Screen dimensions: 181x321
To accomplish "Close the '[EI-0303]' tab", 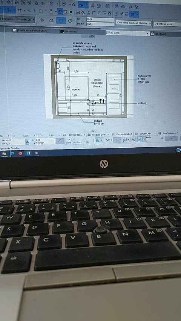I will point(147,34).
